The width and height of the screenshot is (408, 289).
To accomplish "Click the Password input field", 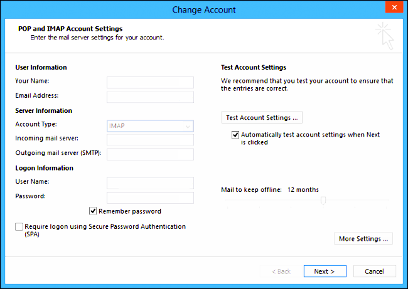I will click(x=150, y=197).
